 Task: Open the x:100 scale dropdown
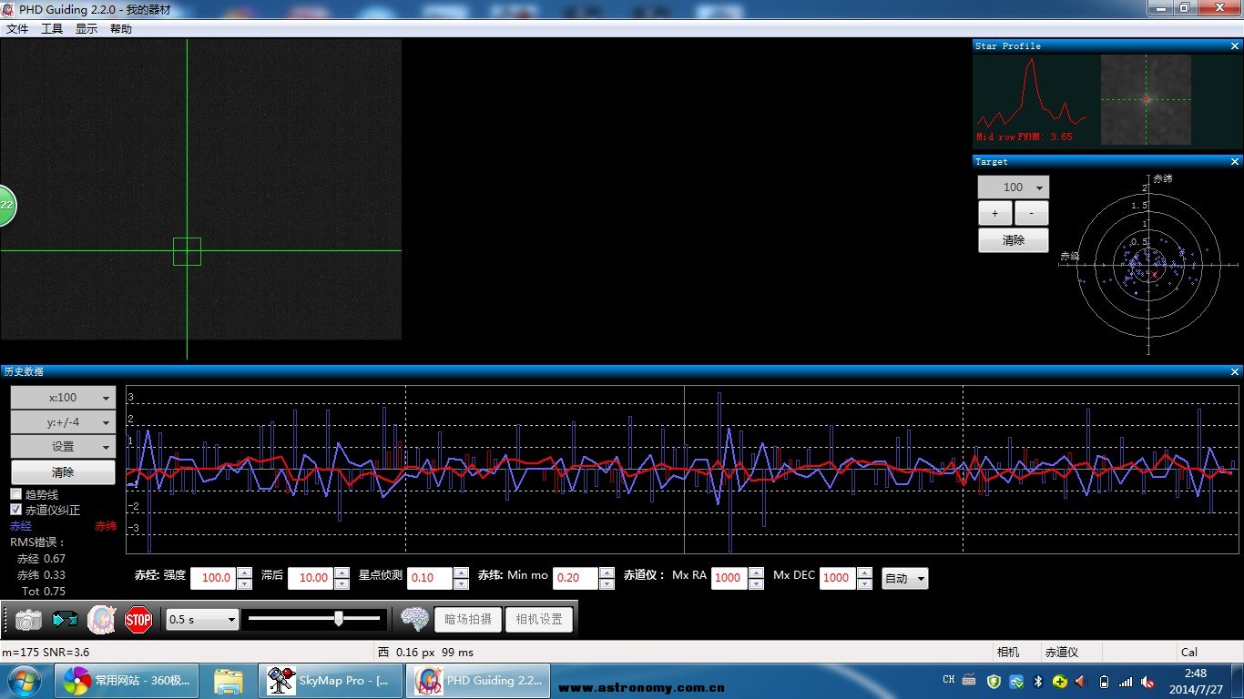tap(63, 398)
